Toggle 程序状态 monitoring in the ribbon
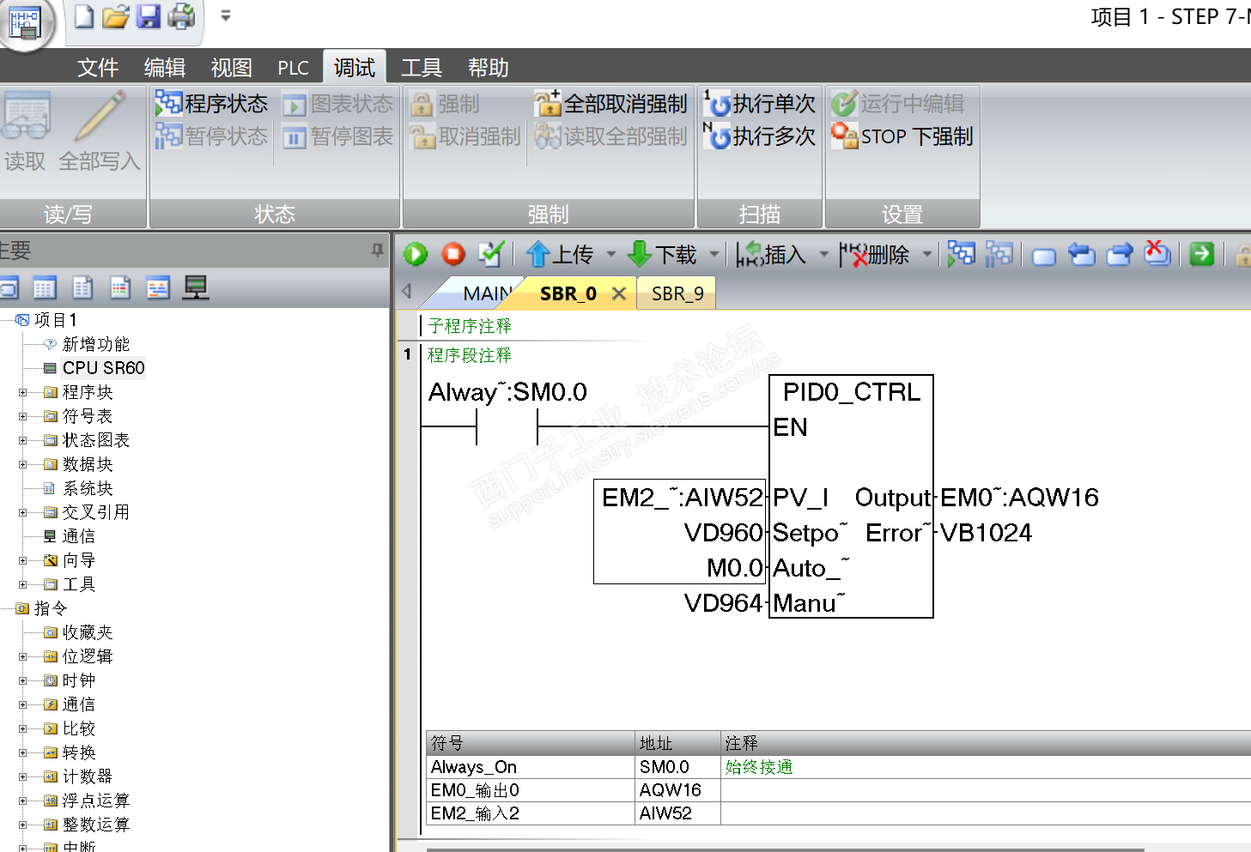The image size is (1251, 852). pos(211,104)
